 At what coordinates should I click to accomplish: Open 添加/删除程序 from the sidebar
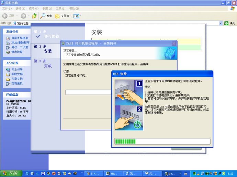pos(20,42)
